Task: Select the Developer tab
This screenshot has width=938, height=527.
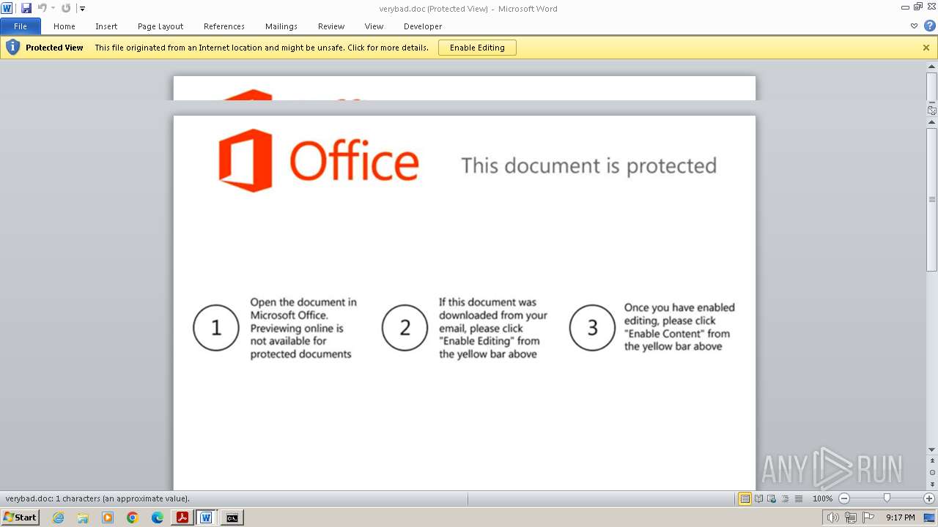Action: 423,26
